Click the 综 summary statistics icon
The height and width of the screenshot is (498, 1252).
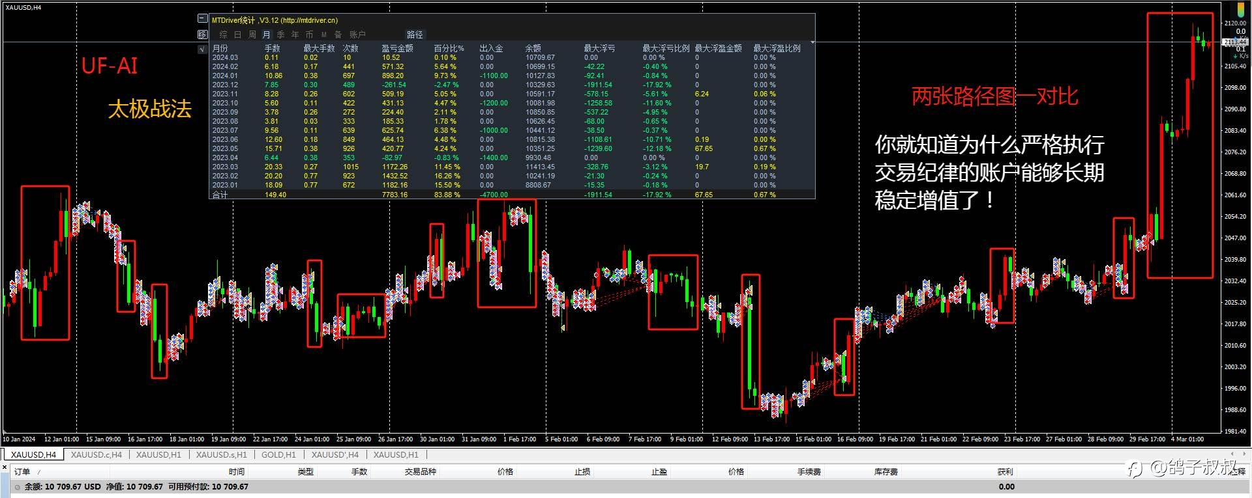click(223, 35)
